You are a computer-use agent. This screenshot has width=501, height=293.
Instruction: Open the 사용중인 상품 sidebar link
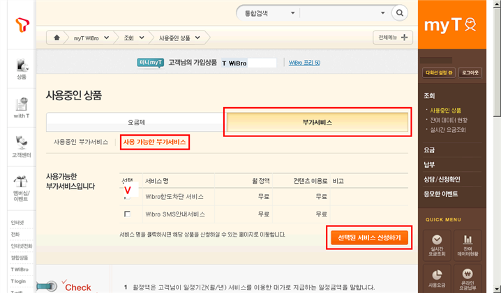pyautogui.click(x=445, y=111)
